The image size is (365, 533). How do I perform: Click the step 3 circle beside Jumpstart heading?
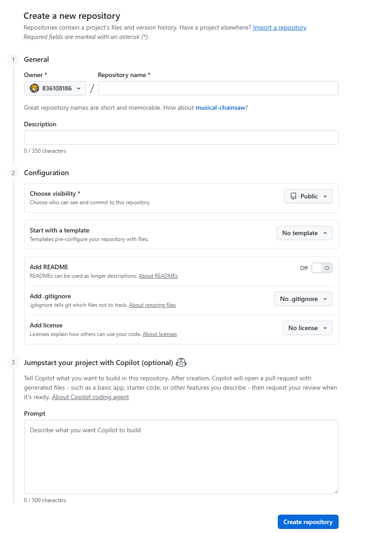(13, 362)
